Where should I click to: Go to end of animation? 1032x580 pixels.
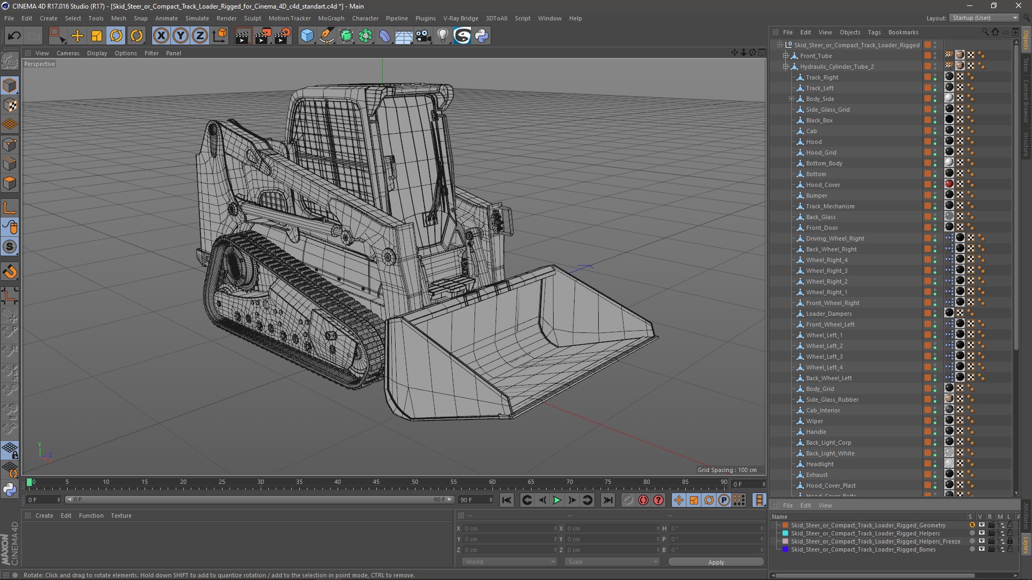pos(607,500)
